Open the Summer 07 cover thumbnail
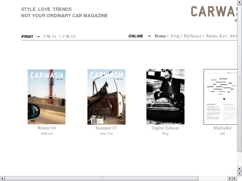This screenshot has height=181, width=242. [x=107, y=97]
